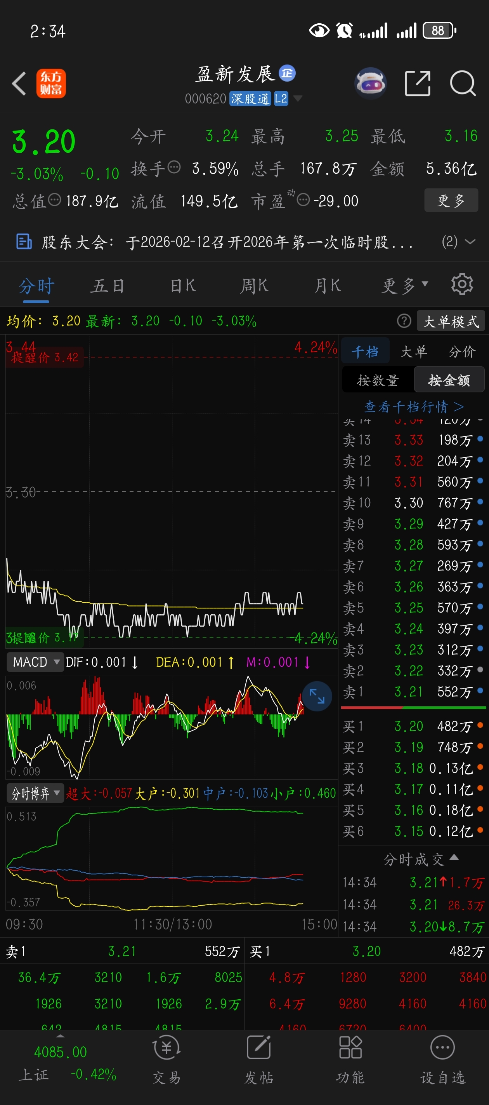Screen dimensions: 489x1105
Task: Switch to the 月K chart tab
Action: click(x=328, y=286)
